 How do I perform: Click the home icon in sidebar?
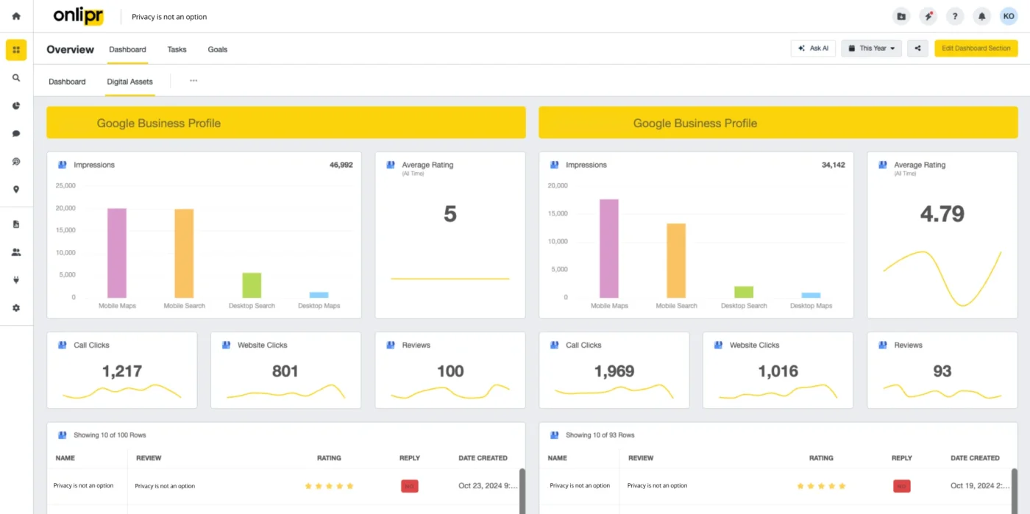[x=16, y=16]
